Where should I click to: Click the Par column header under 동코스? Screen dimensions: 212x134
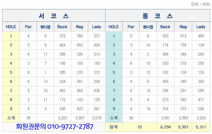(x=131, y=27)
